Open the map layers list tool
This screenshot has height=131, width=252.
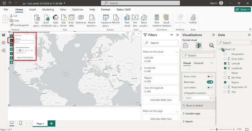pyautogui.click(x=12, y=36)
